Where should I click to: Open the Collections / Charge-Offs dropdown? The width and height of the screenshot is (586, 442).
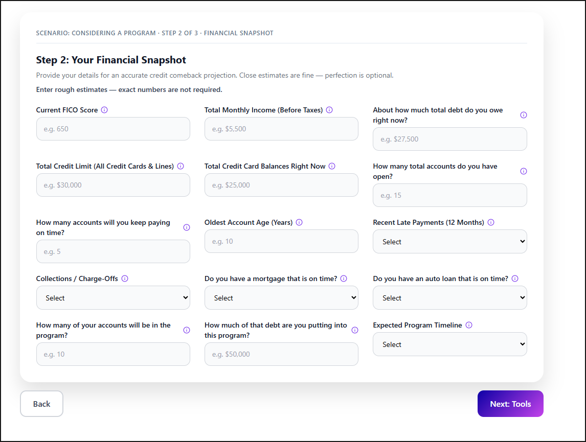(x=113, y=297)
